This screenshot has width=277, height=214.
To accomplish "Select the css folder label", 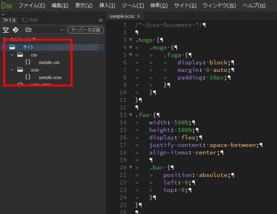I will pyautogui.click(x=34, y=55).
